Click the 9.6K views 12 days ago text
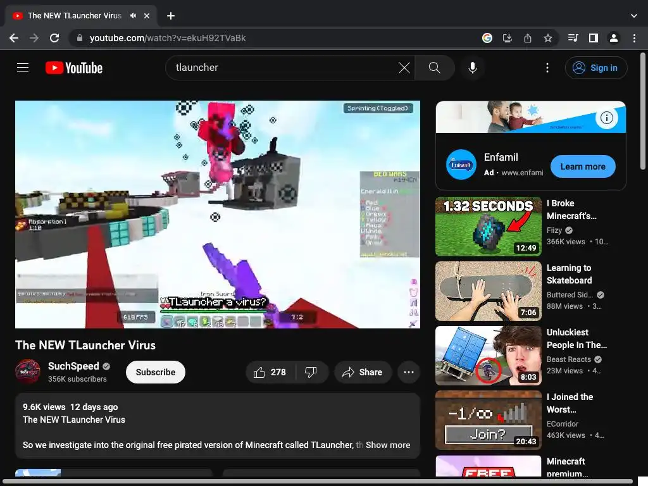The image size is (648, 486). [x=70, y=407]
